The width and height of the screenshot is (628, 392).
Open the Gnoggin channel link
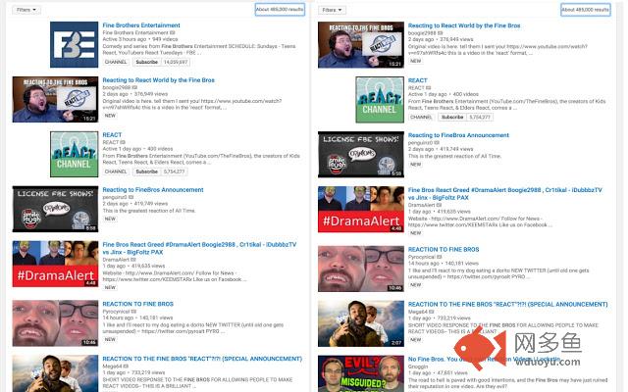pos(418,367)
